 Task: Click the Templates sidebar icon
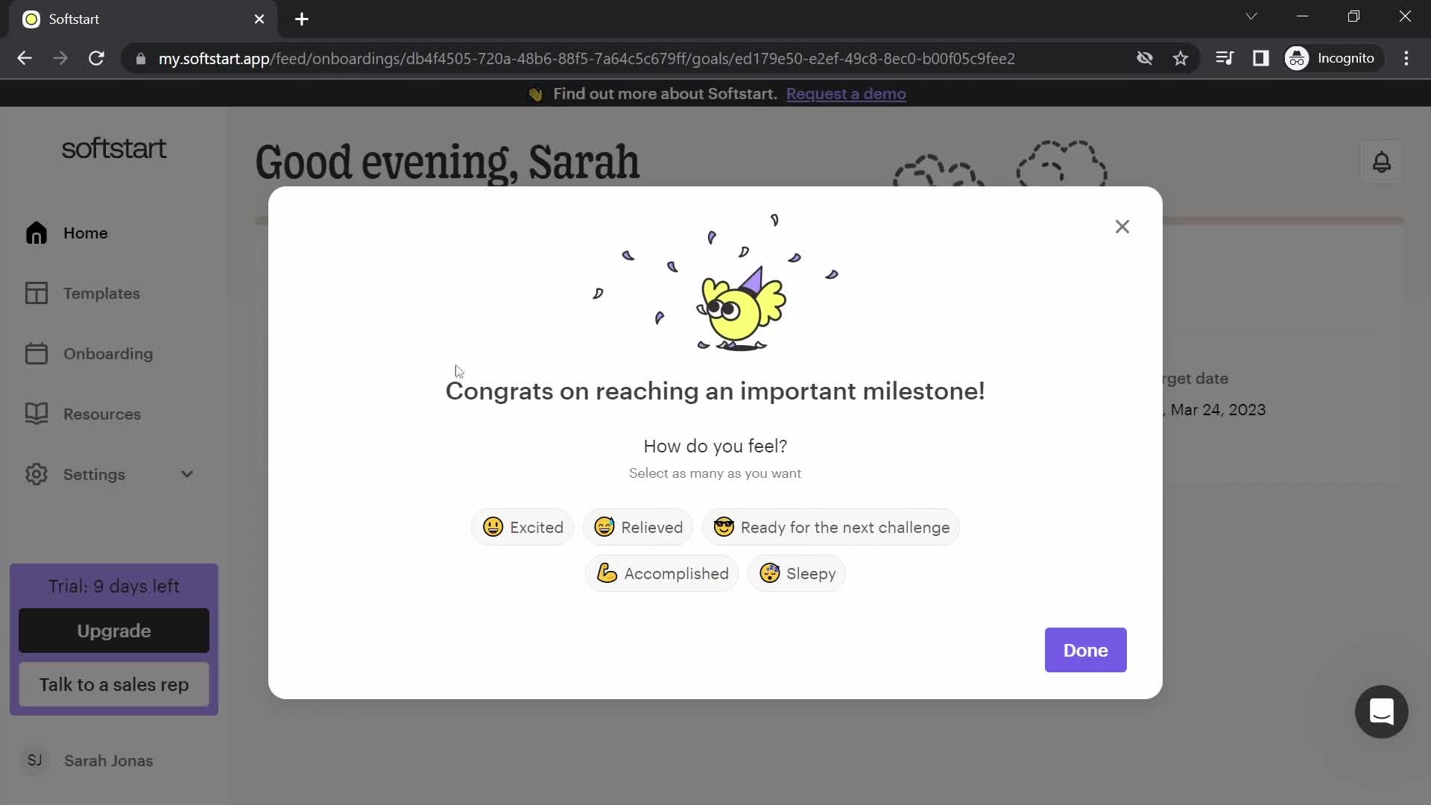tap(37, 293)
